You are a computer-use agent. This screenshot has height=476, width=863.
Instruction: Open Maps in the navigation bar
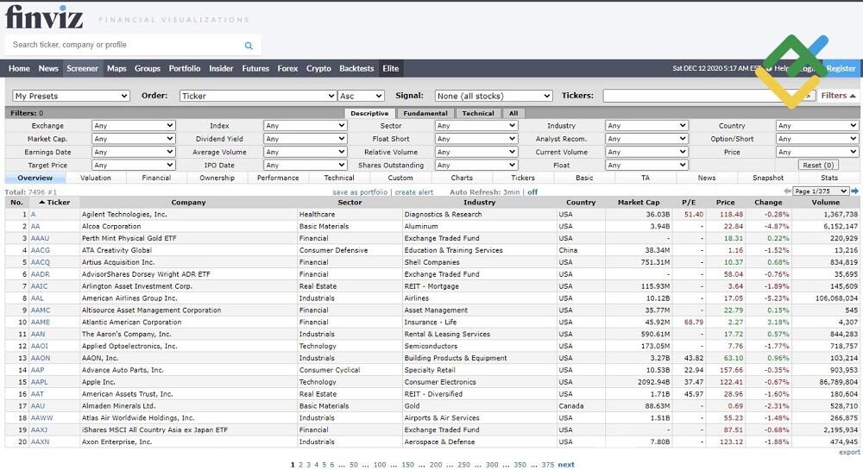pos(117,68)
